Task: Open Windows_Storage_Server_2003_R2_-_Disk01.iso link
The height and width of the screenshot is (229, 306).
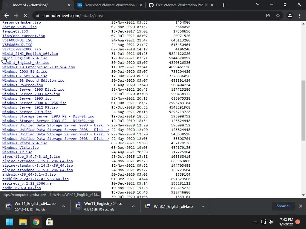Action: point(48,117)
